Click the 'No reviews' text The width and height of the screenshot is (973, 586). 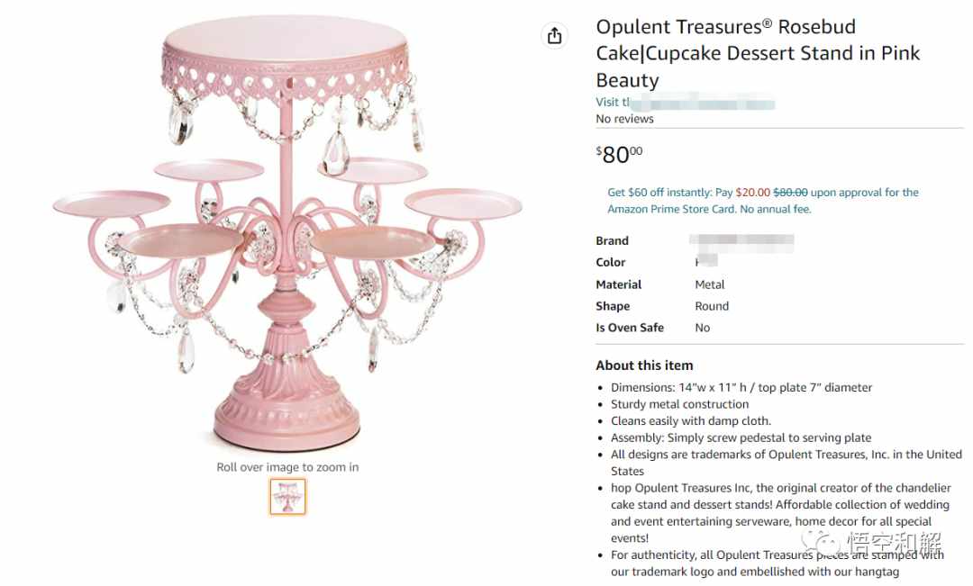click(x=624, y=119)
